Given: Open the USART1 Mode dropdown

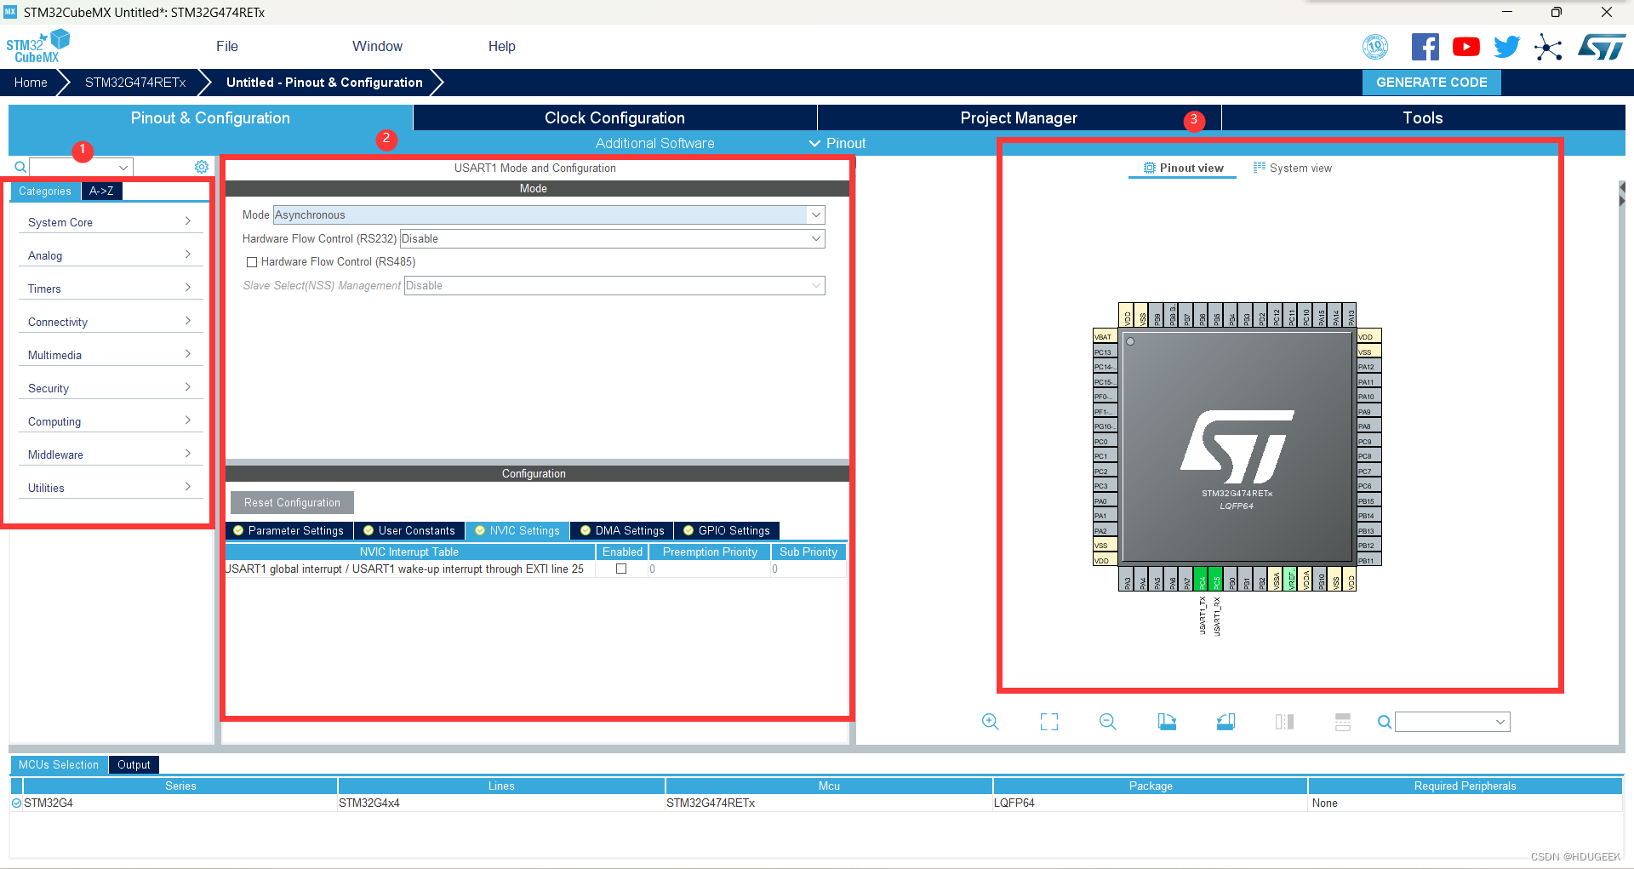Looking at the screenshot, I should [548, 214].
